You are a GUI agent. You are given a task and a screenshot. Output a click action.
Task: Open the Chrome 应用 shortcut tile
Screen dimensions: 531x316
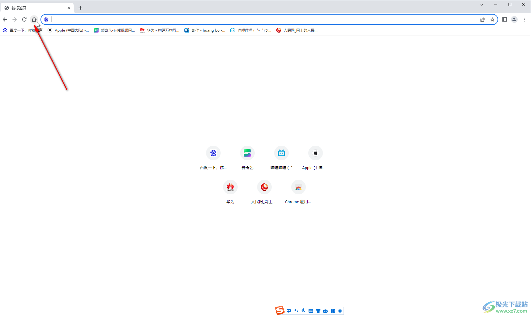click(299, 192)
